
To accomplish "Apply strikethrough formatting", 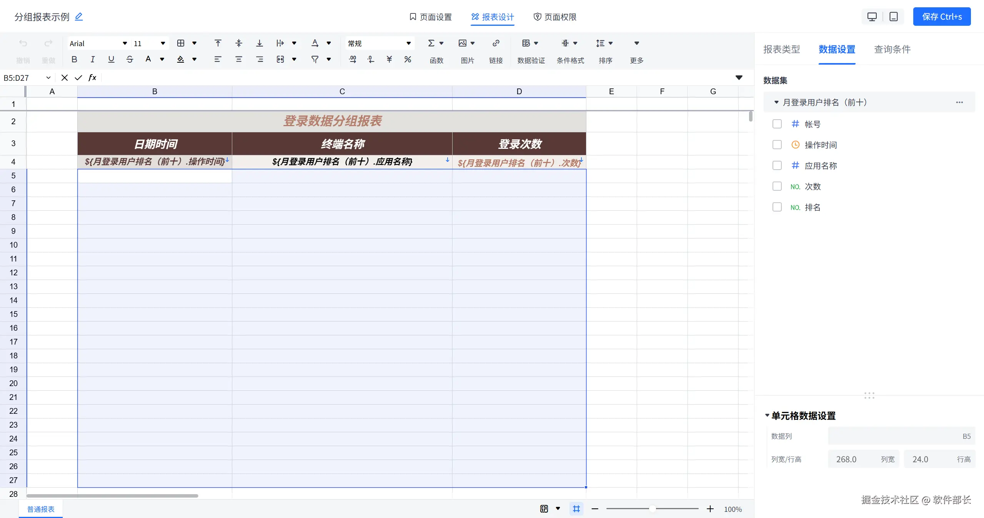I will click(130, 59).
